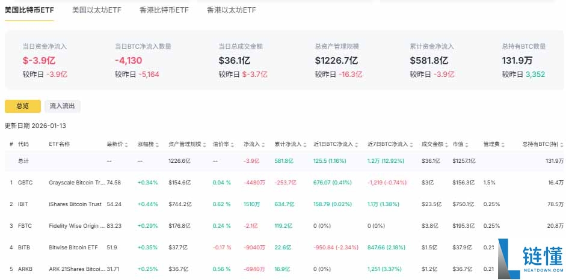Click the 当日资金净流入 value $-3.9亿
This screenshot has width=566, height=280.
click(39, 61)
